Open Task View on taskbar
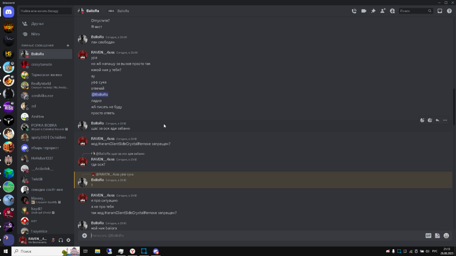 click(x=86, y=251)
